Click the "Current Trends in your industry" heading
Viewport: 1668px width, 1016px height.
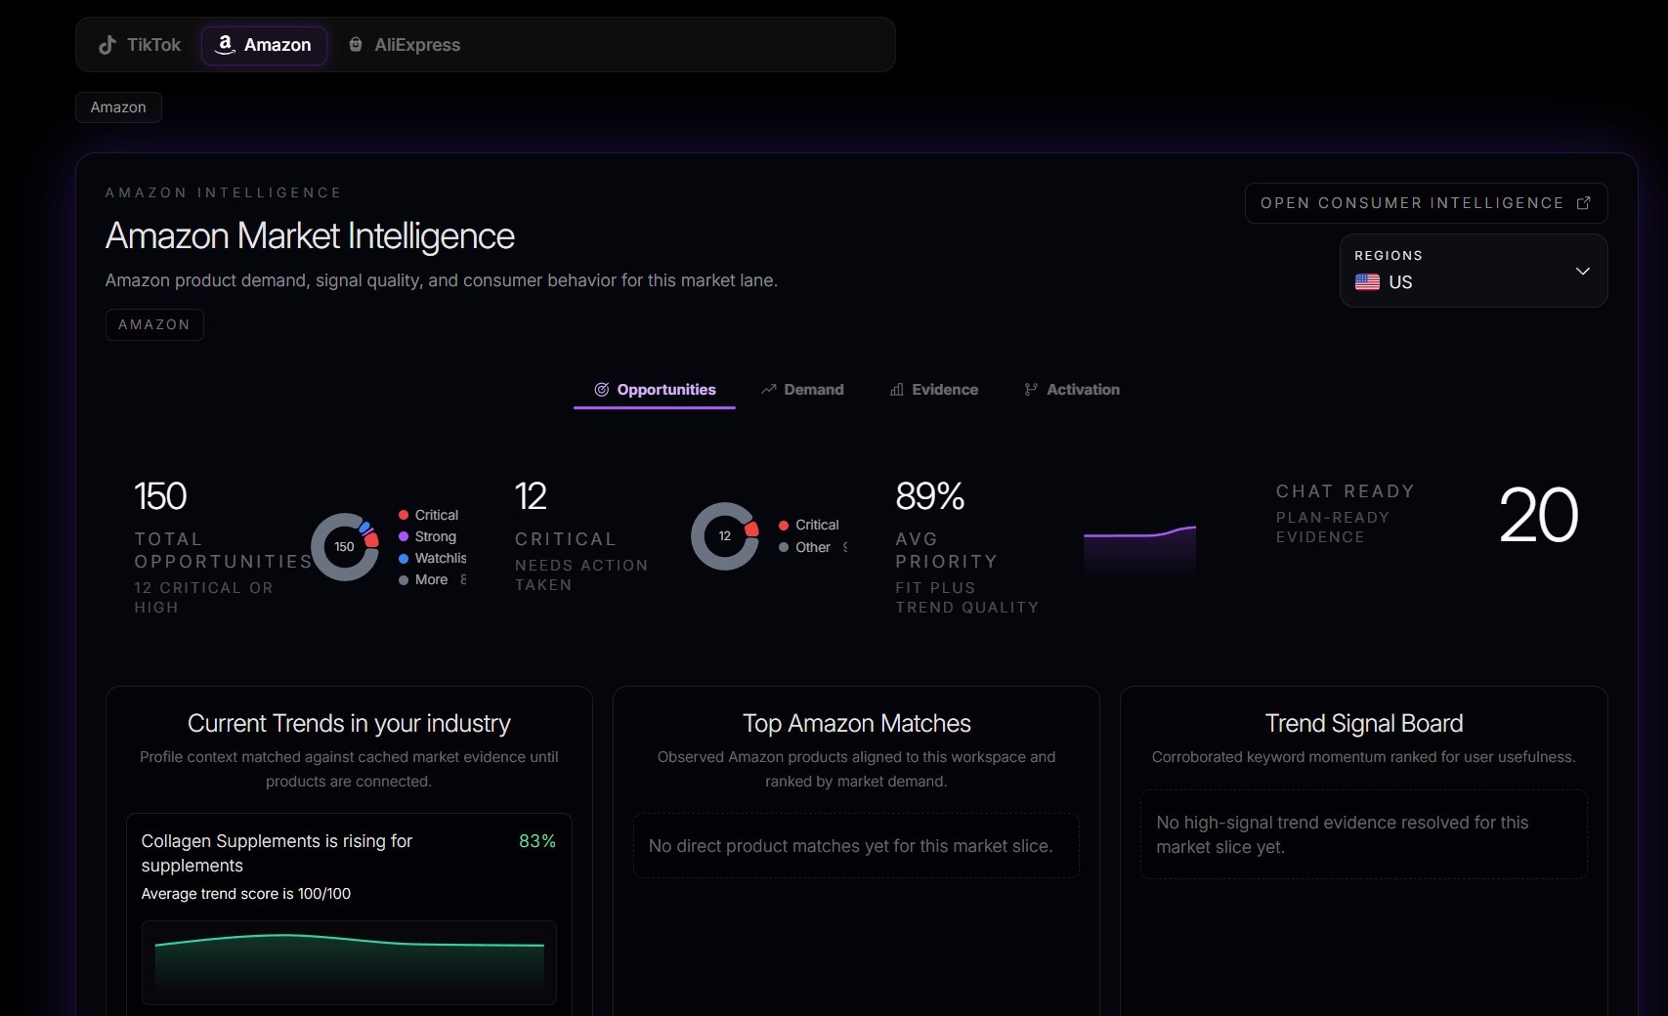[349, 723]
